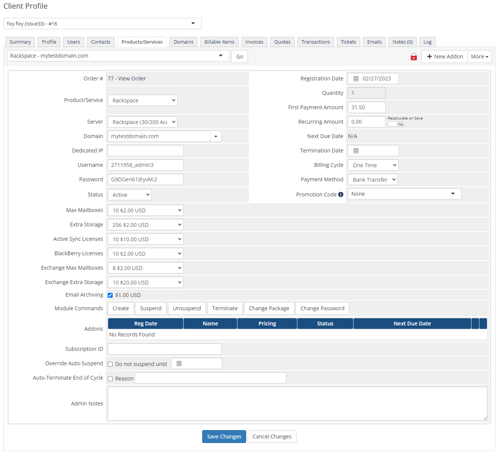The image size is (498, 454).
Task: Follow the View Order link
Action: 132,79
